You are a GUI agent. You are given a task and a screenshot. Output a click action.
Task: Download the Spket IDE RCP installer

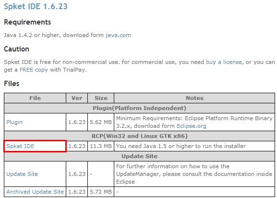pos(20,146)
